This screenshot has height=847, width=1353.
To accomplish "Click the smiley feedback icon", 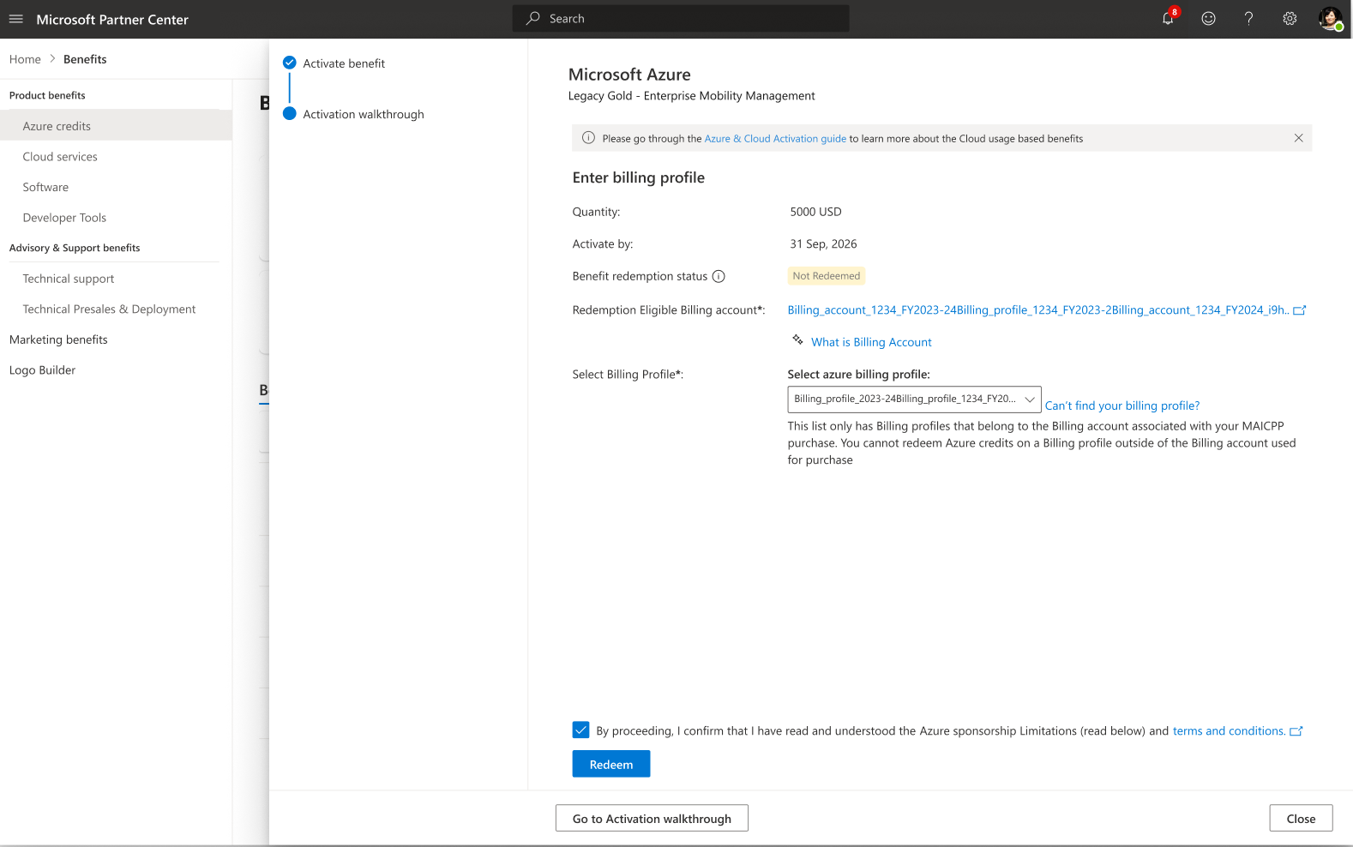I will click(1208, 19).
